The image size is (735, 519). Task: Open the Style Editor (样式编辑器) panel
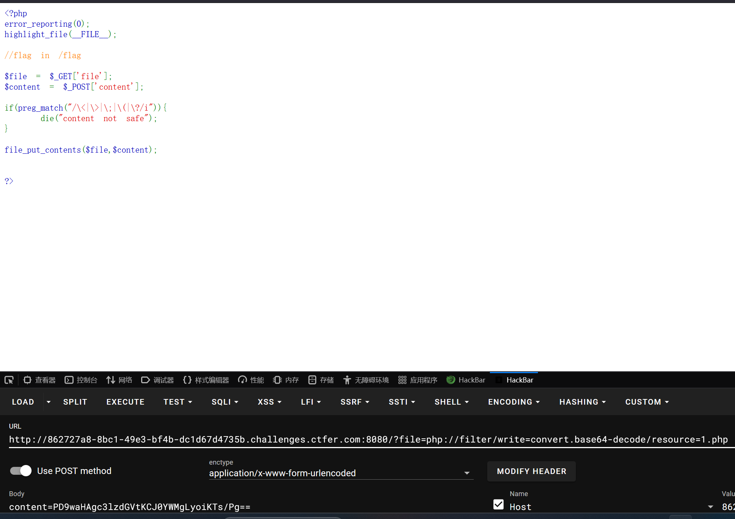pyautogui.click(x=206, y=380)
